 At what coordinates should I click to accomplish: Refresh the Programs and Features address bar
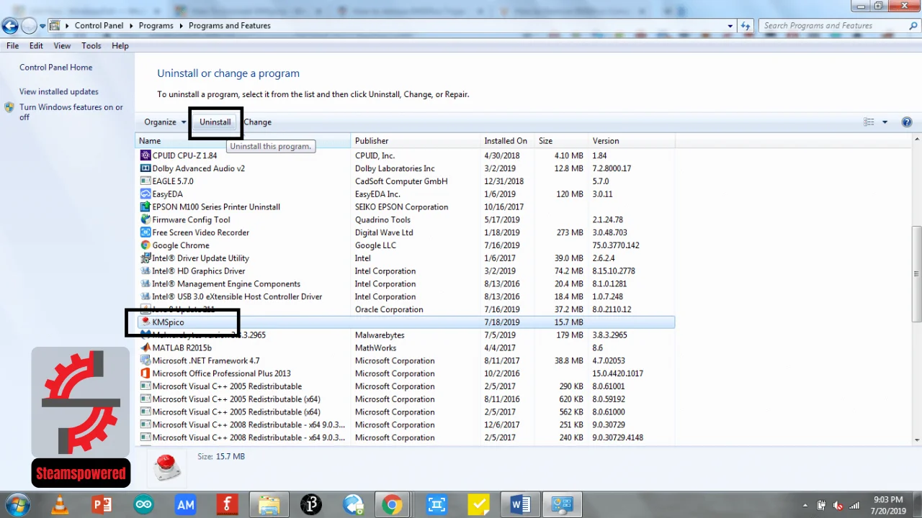click(746, 26)
